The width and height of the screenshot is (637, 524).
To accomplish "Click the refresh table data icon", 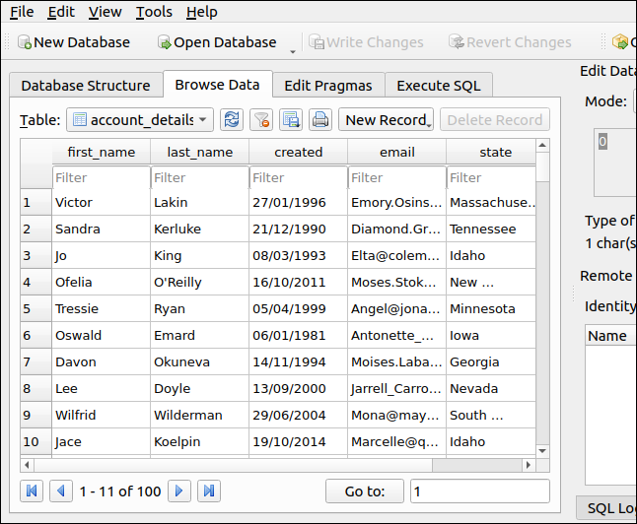I will point(232,120).
